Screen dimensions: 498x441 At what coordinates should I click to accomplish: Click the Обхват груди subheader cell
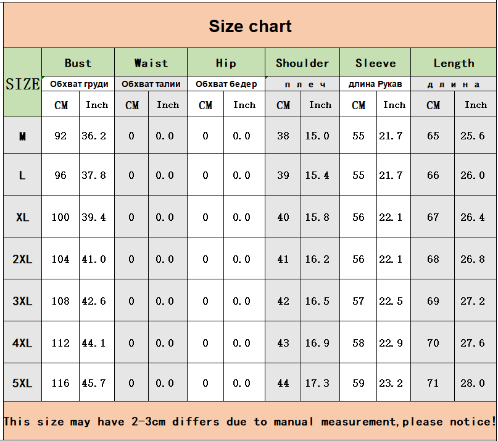point(78,84)
